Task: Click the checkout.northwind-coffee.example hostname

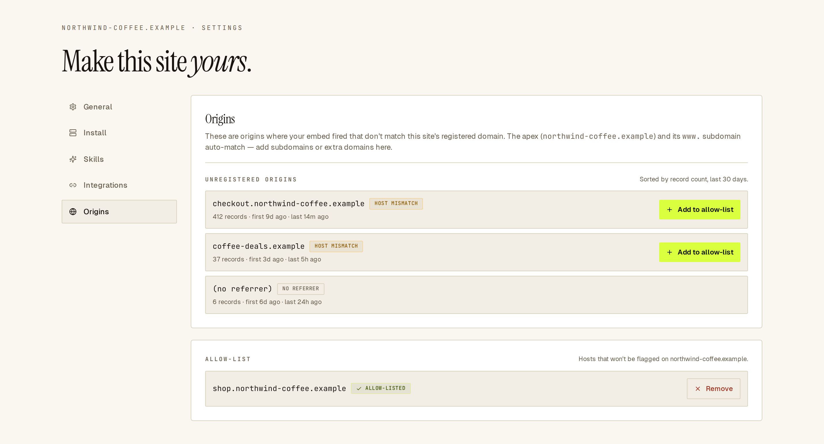Action: coord(288,204)
